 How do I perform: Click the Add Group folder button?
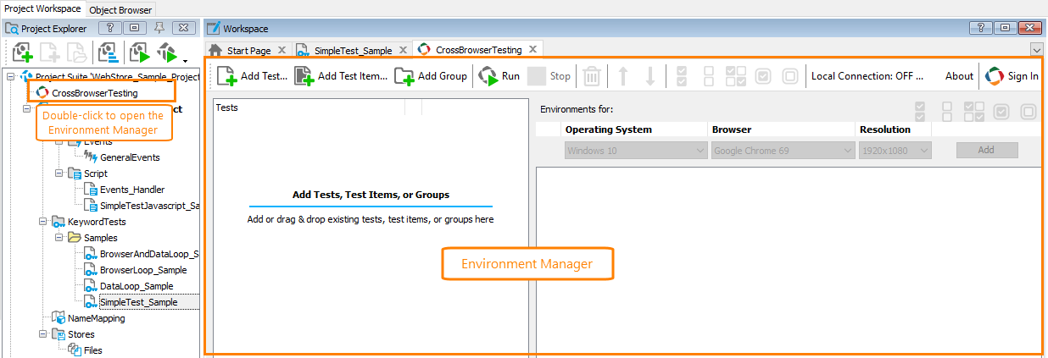point(431,76)
